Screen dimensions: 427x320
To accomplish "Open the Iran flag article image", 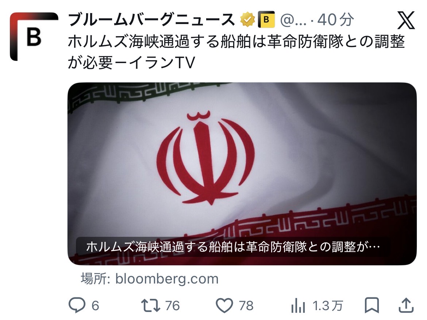I will pos(242,174).
